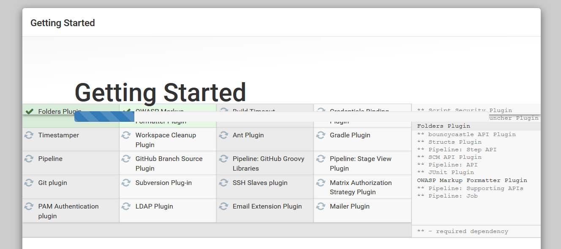Click the spinner beside Gradle Plugin
Image resolution: width=561 pixels, height=249 pixels.
coord(320,135)
